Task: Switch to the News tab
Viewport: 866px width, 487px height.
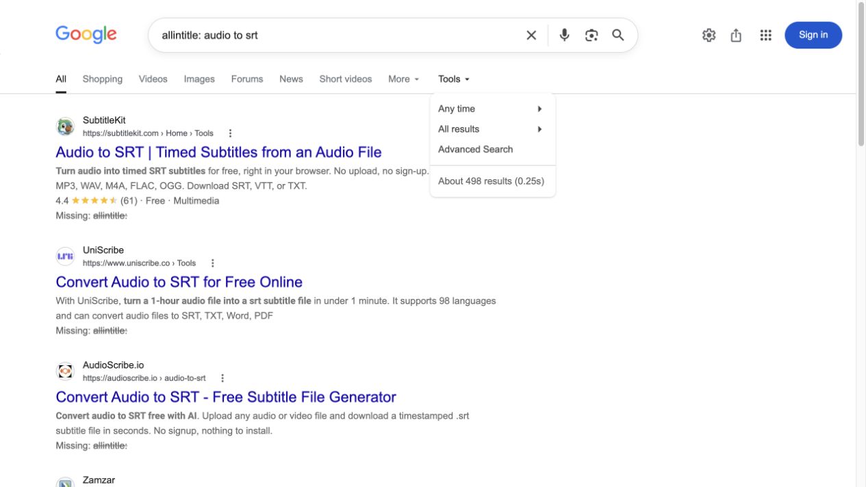Action: (291, 79)
